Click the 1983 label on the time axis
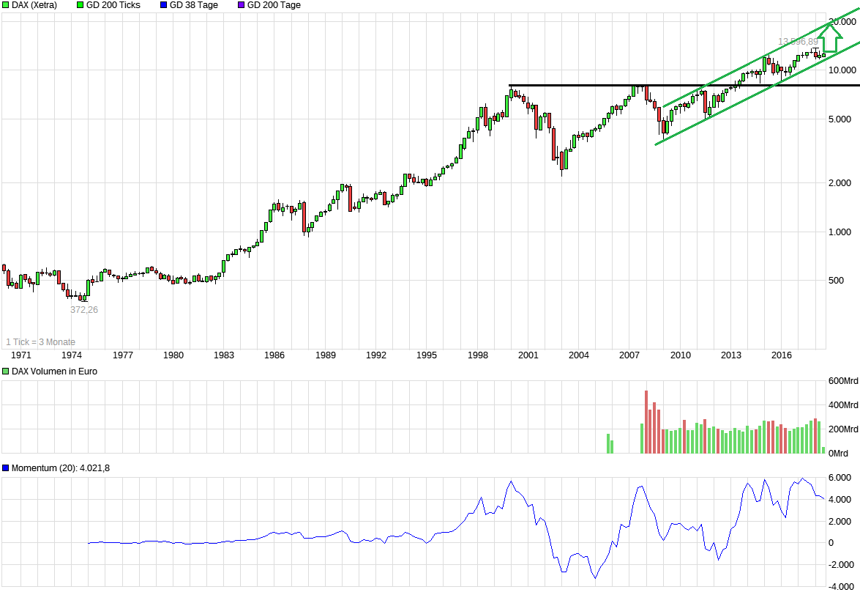This screenshot has height=595, width=860. 224,355
